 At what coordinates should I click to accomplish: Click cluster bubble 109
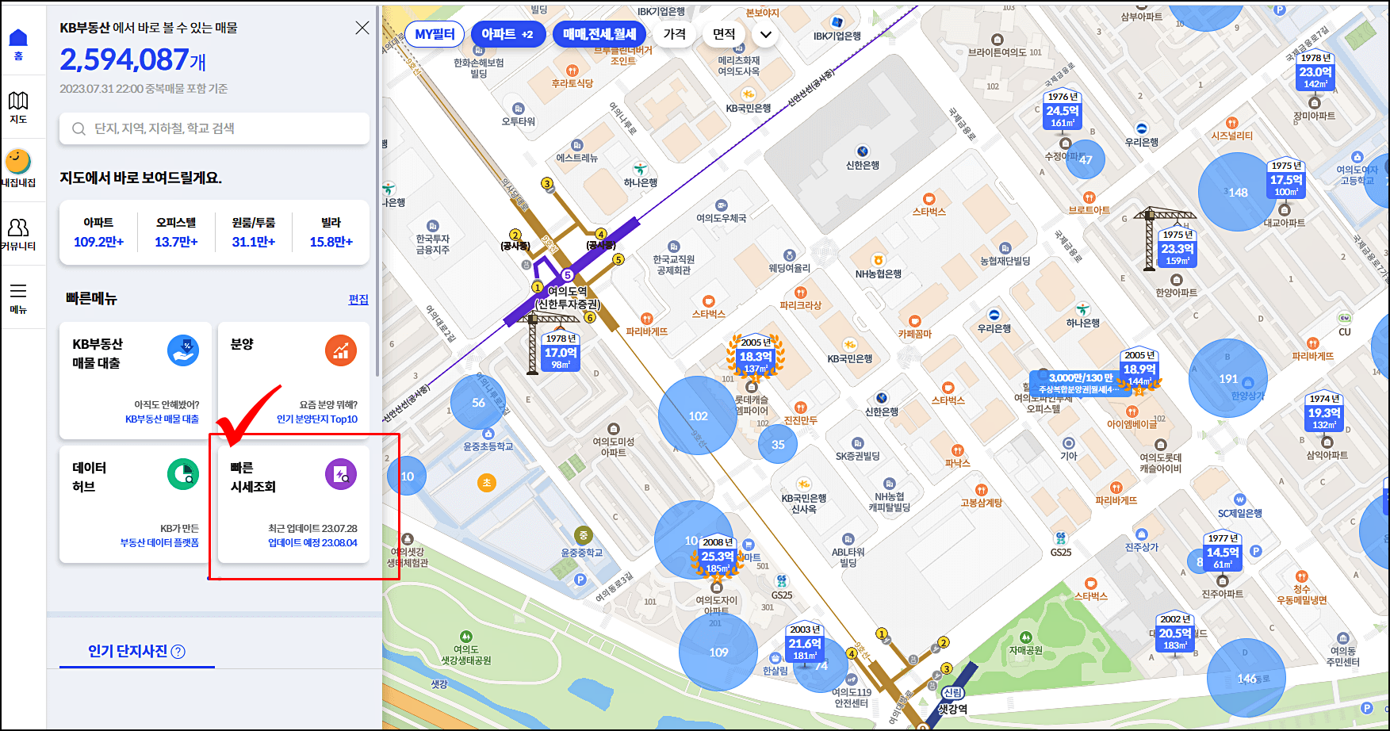(718, 653)
